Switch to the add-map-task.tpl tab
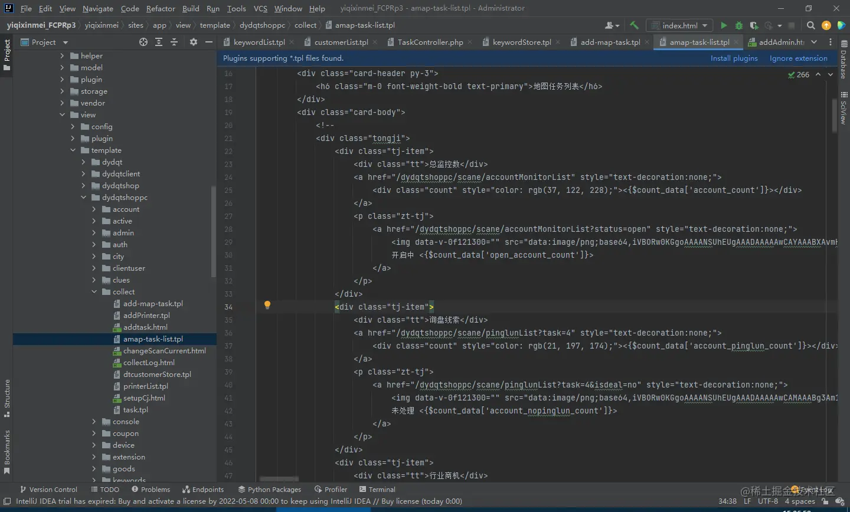850x512 pixels. pyautogui.click(x=610, y=42)
